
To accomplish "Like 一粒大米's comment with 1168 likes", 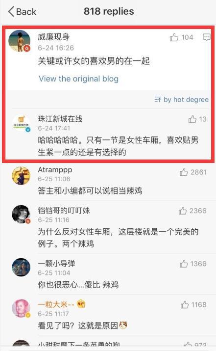I will (x=185, y=305).
